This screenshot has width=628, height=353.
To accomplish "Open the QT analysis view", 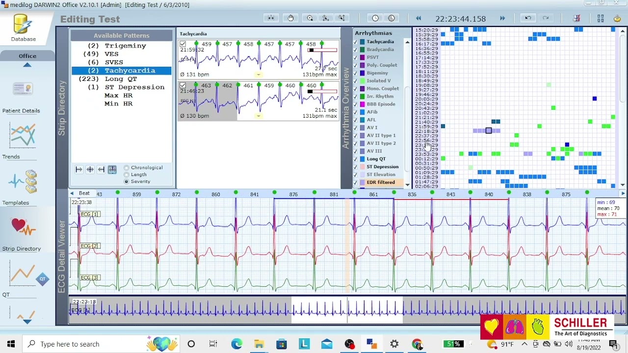I will click(x=23, y=278).
